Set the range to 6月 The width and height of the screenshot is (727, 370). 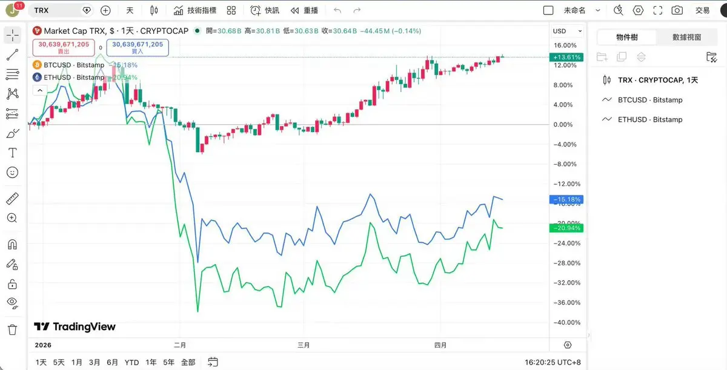click(113, 362)
